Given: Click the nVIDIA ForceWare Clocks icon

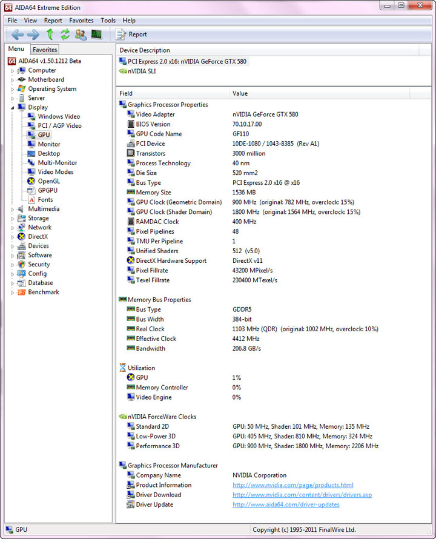Looking at the screenshot, I should [x=122, y=417].
